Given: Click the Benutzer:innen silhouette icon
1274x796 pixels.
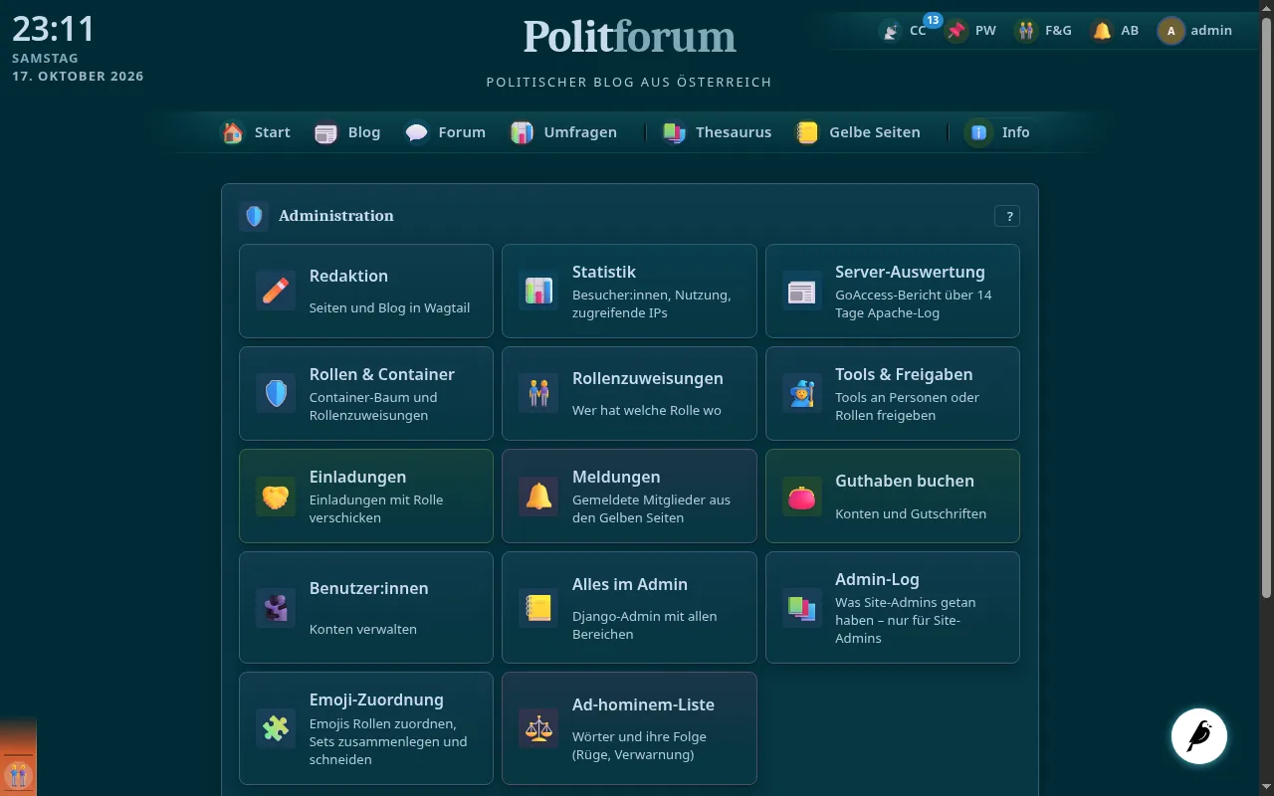Looking at the screenshot, I should click(276, 607).
